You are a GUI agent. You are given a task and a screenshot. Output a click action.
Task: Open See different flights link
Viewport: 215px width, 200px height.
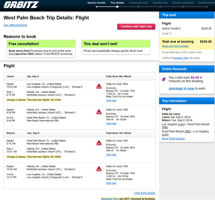tap(15, 25)
